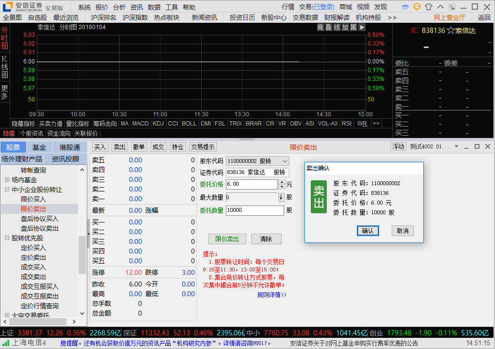Image resolution: width=495 pixels, height=349 pixels.
Task: Open the 股东代码 dropdown
Action: click(285, 161)
